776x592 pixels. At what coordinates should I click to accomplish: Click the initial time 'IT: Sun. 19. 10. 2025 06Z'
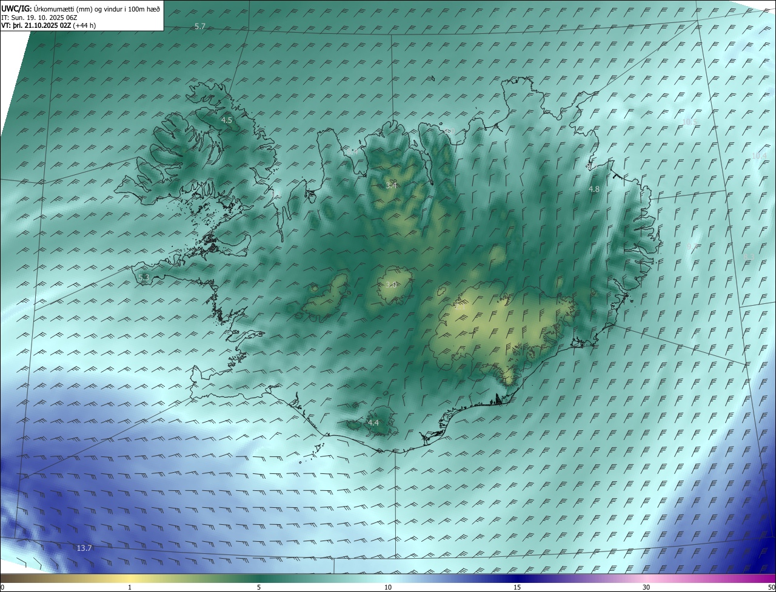pyautogui.click(x=38, y=18)
